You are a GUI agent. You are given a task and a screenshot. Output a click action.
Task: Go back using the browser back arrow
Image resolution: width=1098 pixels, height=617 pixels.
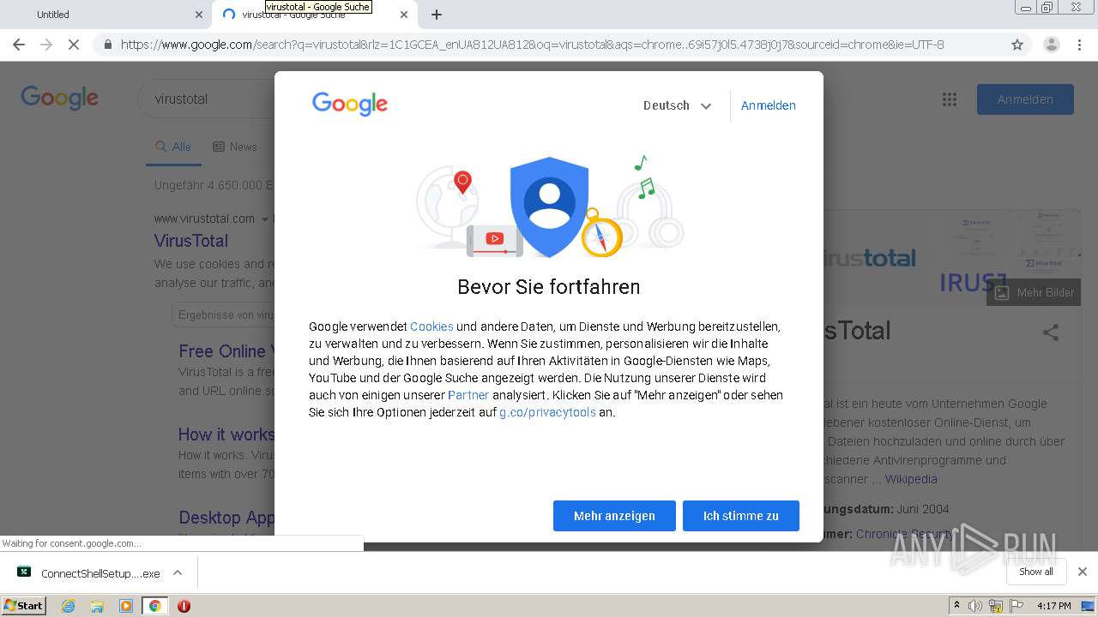pyautogui.click(x=19, y=45)
